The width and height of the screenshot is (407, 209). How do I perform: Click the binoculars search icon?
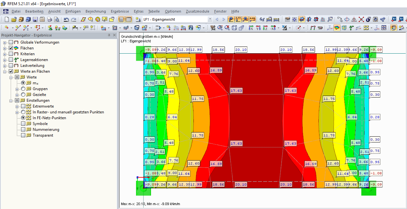[x=262, y=19]
